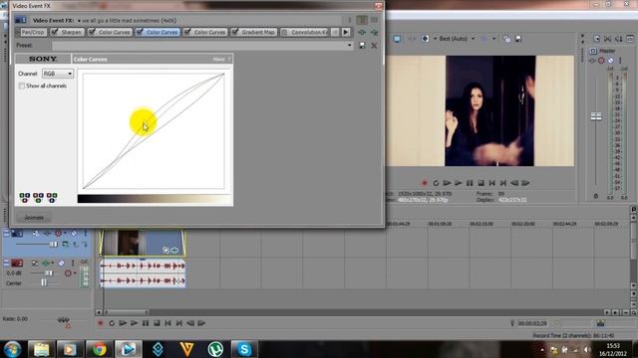The image size is (638, 358).
Task: Open Project Video Properties in the preview window
Action: coord(397,39)
